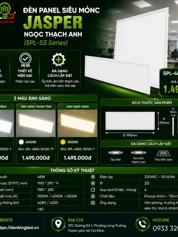
Task: Click the HOTLINE heading
Action: point(161,220)
